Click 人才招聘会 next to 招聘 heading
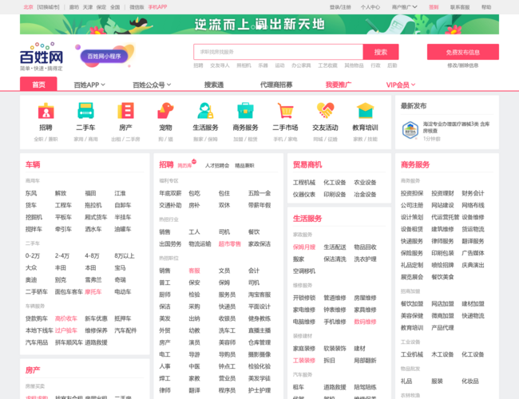The width and height of the screenshot is (519, 399). pos(217,165)
